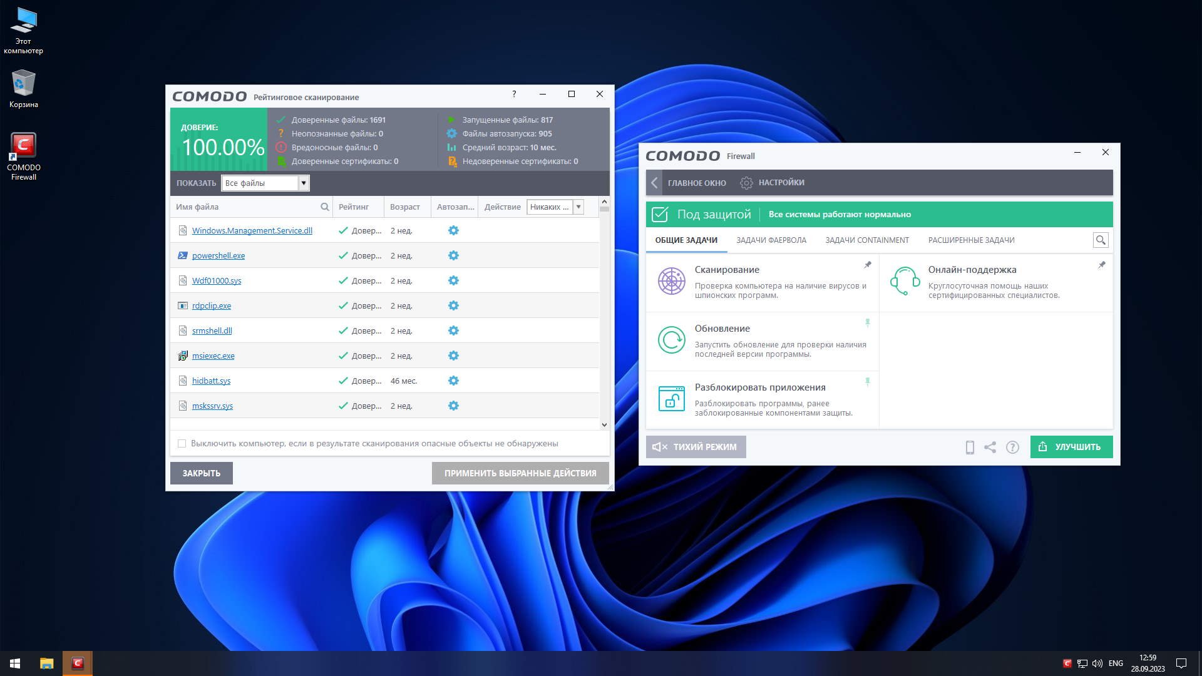This screenshot has height=676, width=1202.
Task: Click the mobile phone icon in Firewall footer
Action: click(x=970, y=447)
